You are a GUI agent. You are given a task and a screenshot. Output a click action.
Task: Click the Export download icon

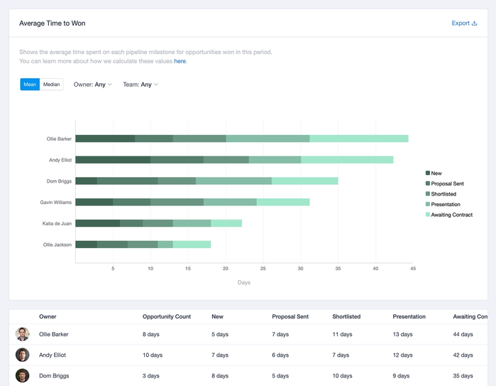click(x=474, y=23)
